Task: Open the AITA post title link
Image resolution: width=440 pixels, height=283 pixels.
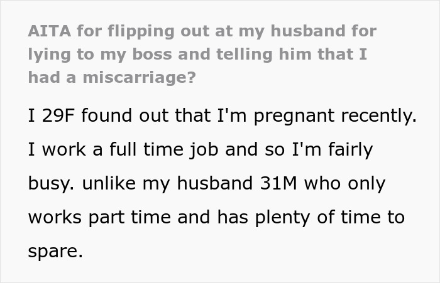Action: pos(202,54)
